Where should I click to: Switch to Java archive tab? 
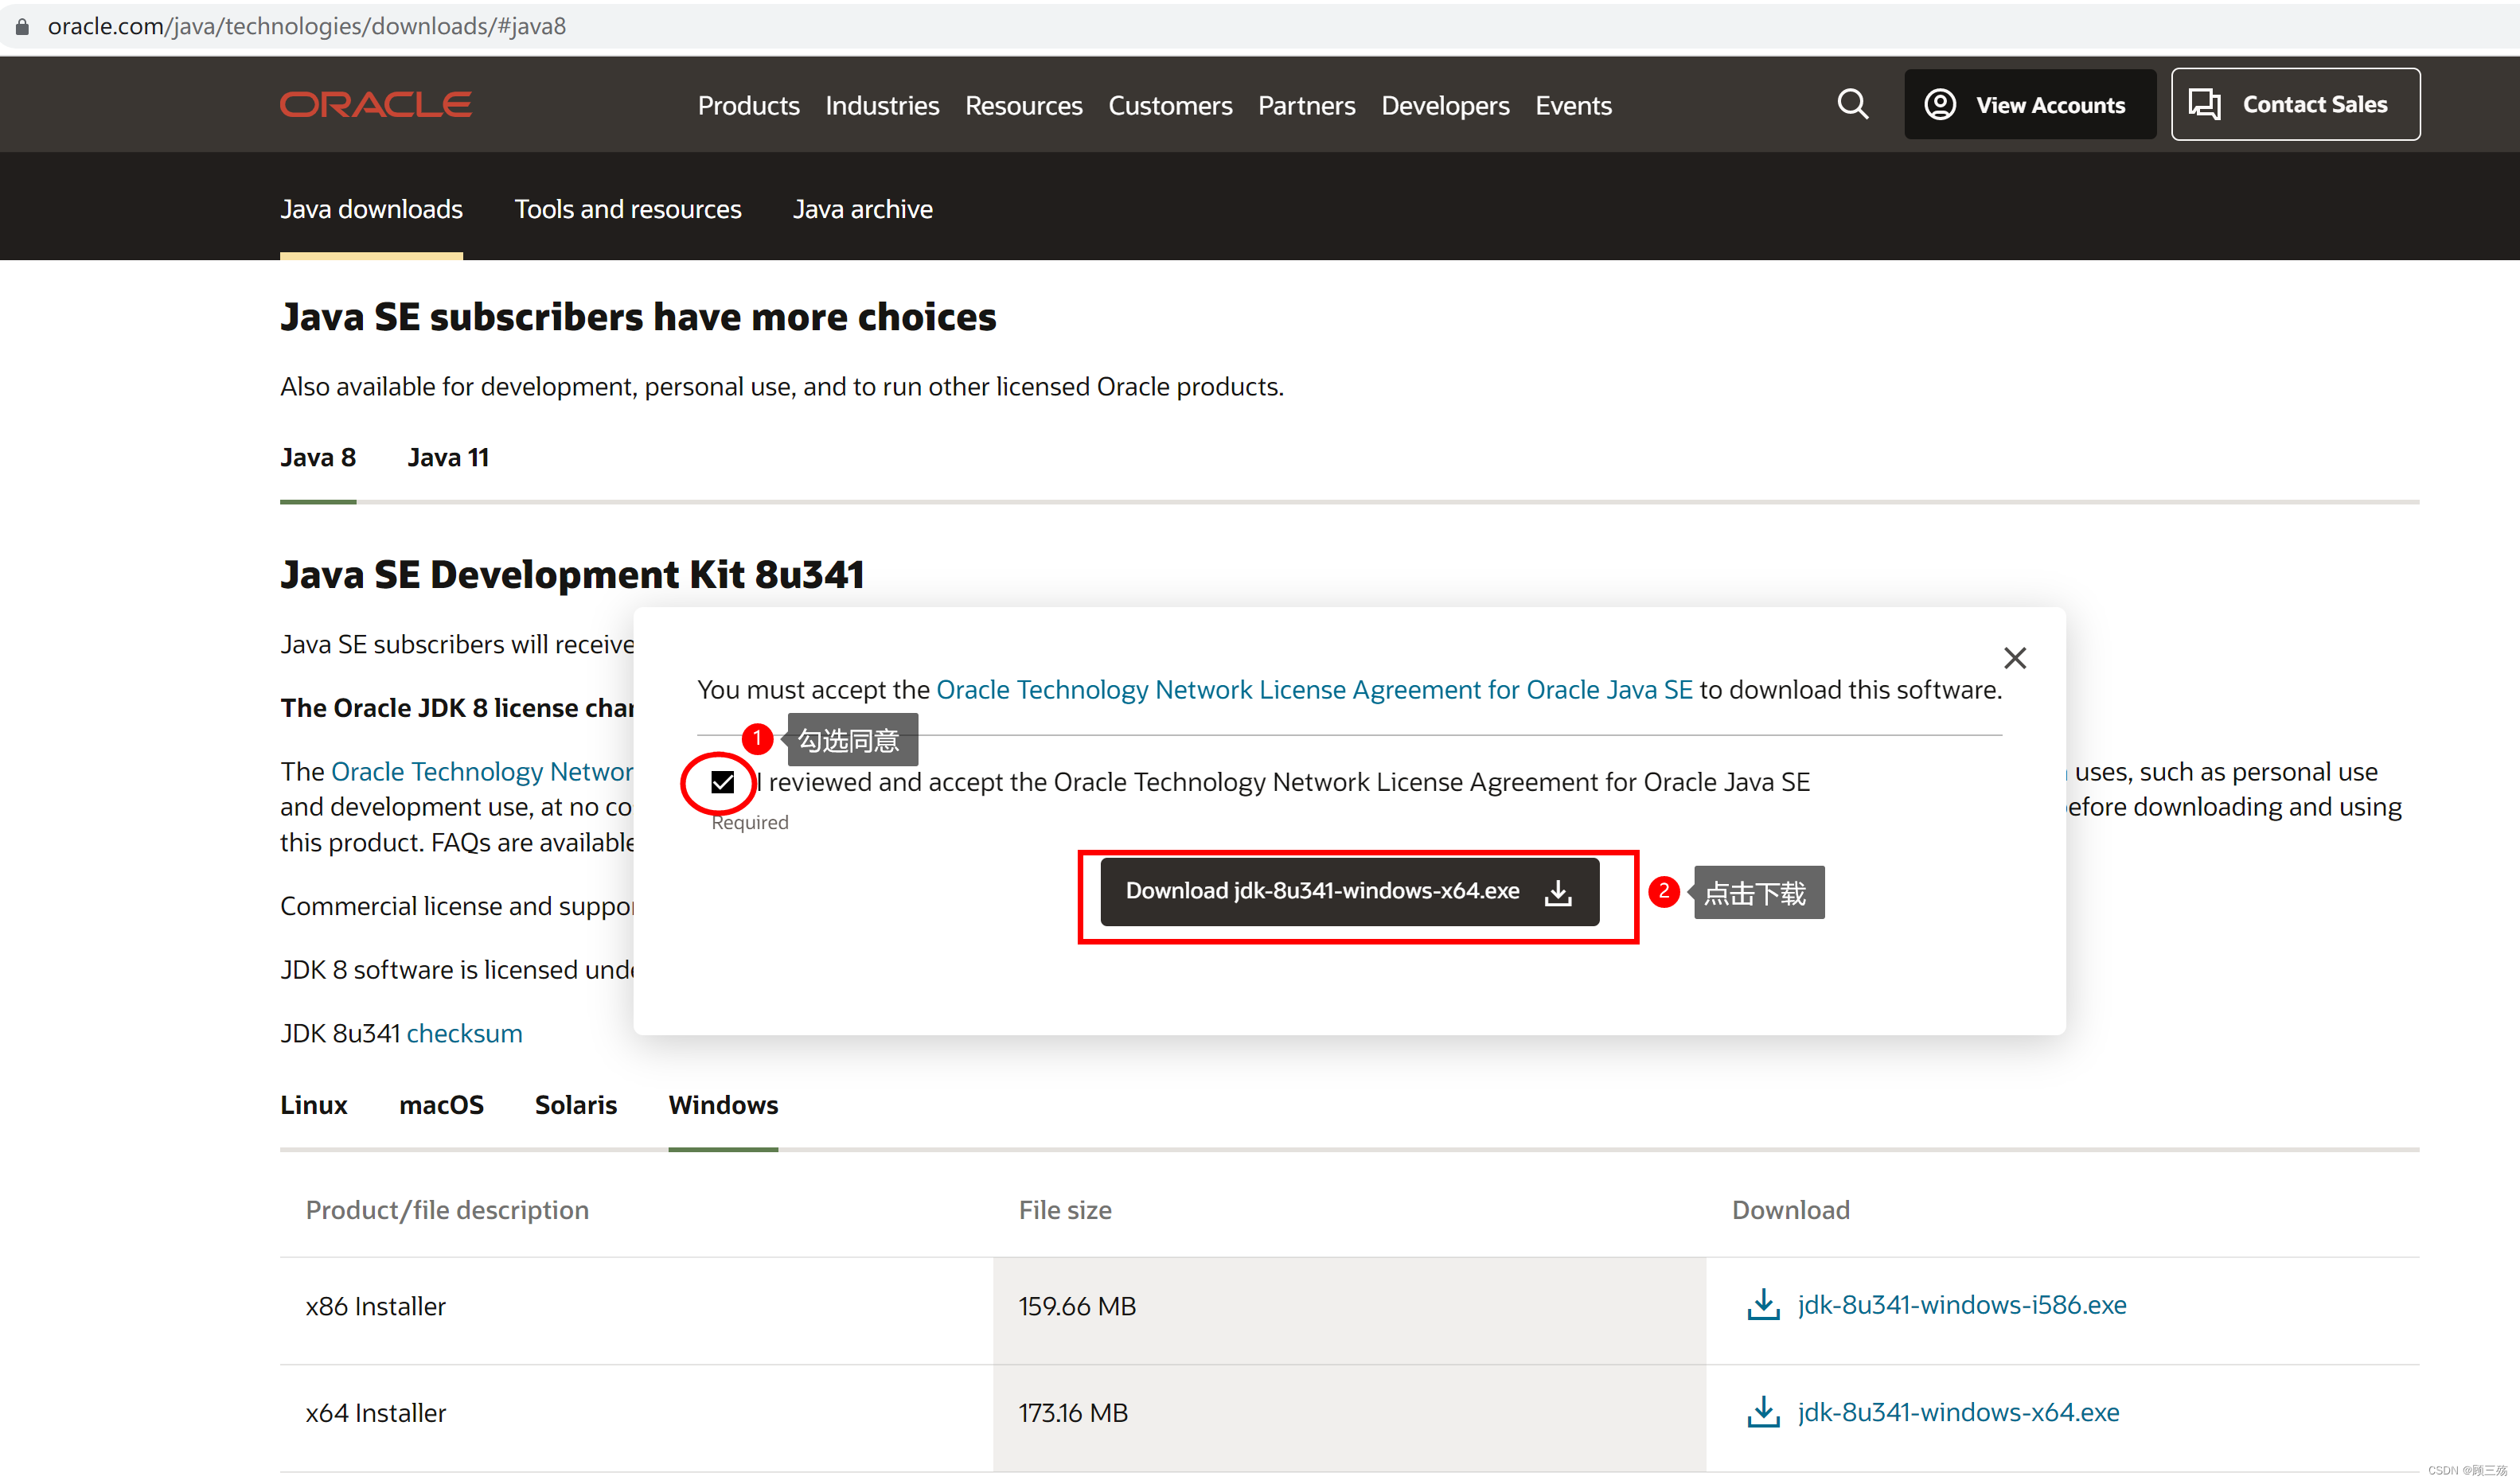862,209
